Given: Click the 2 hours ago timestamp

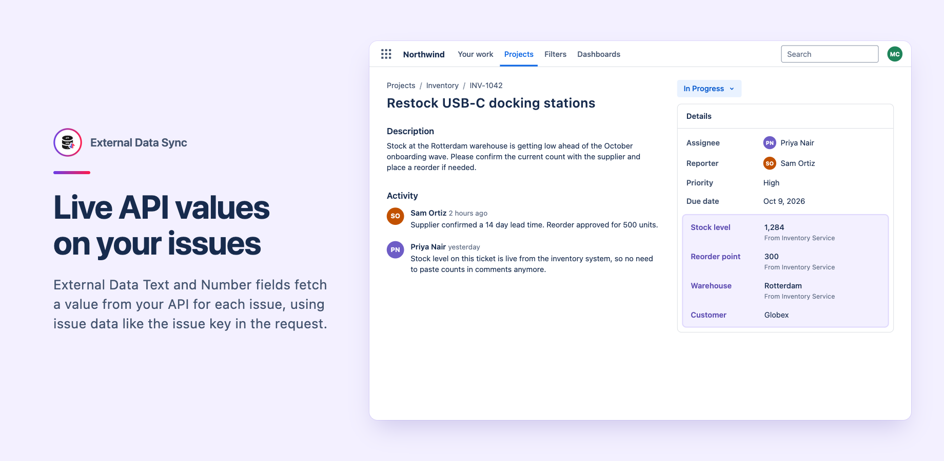Looking at the screenshot, I should click(468, 213).
